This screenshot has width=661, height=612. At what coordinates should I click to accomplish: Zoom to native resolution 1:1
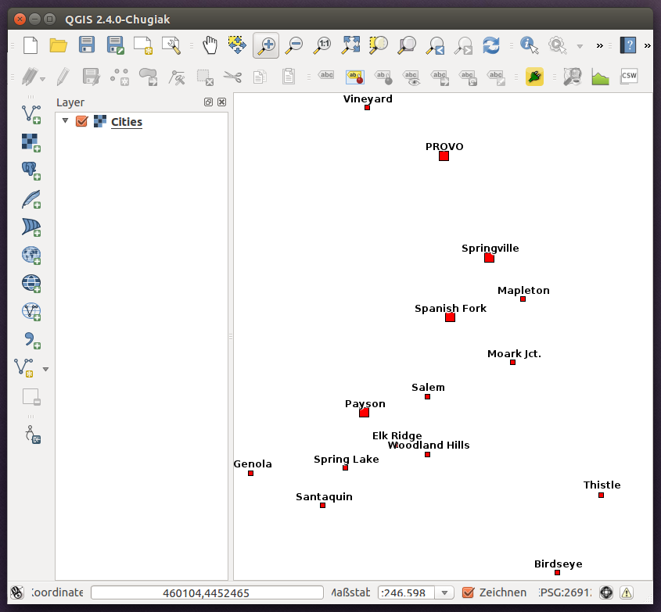[x=322, y=45]
